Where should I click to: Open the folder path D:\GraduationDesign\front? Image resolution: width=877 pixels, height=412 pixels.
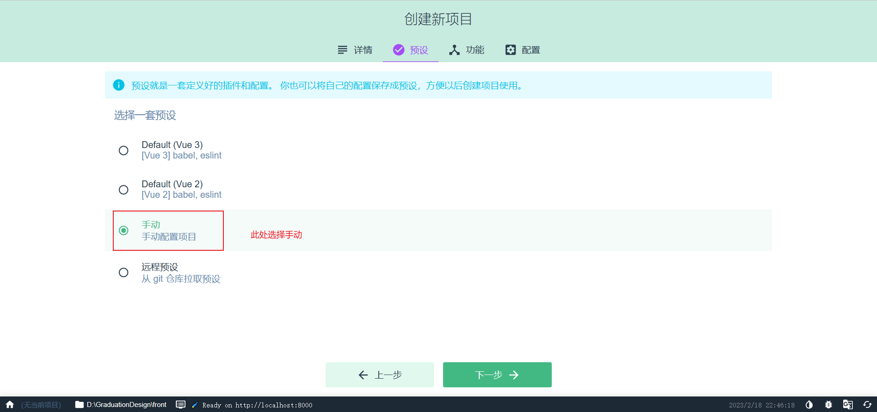click(126, 405)
